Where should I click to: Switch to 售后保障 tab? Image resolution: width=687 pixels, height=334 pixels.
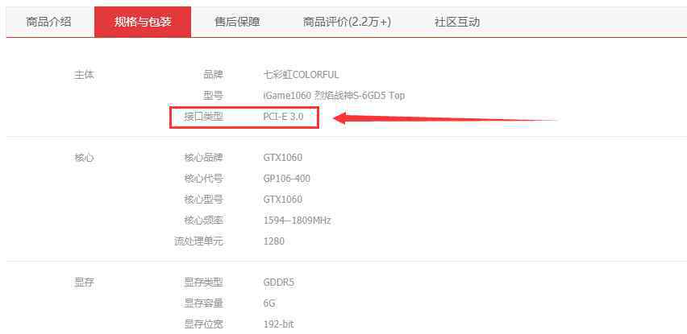[238, 23]
